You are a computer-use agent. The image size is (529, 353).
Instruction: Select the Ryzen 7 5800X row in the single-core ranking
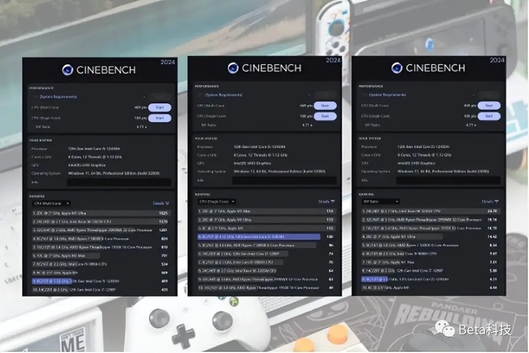point(266,245)
